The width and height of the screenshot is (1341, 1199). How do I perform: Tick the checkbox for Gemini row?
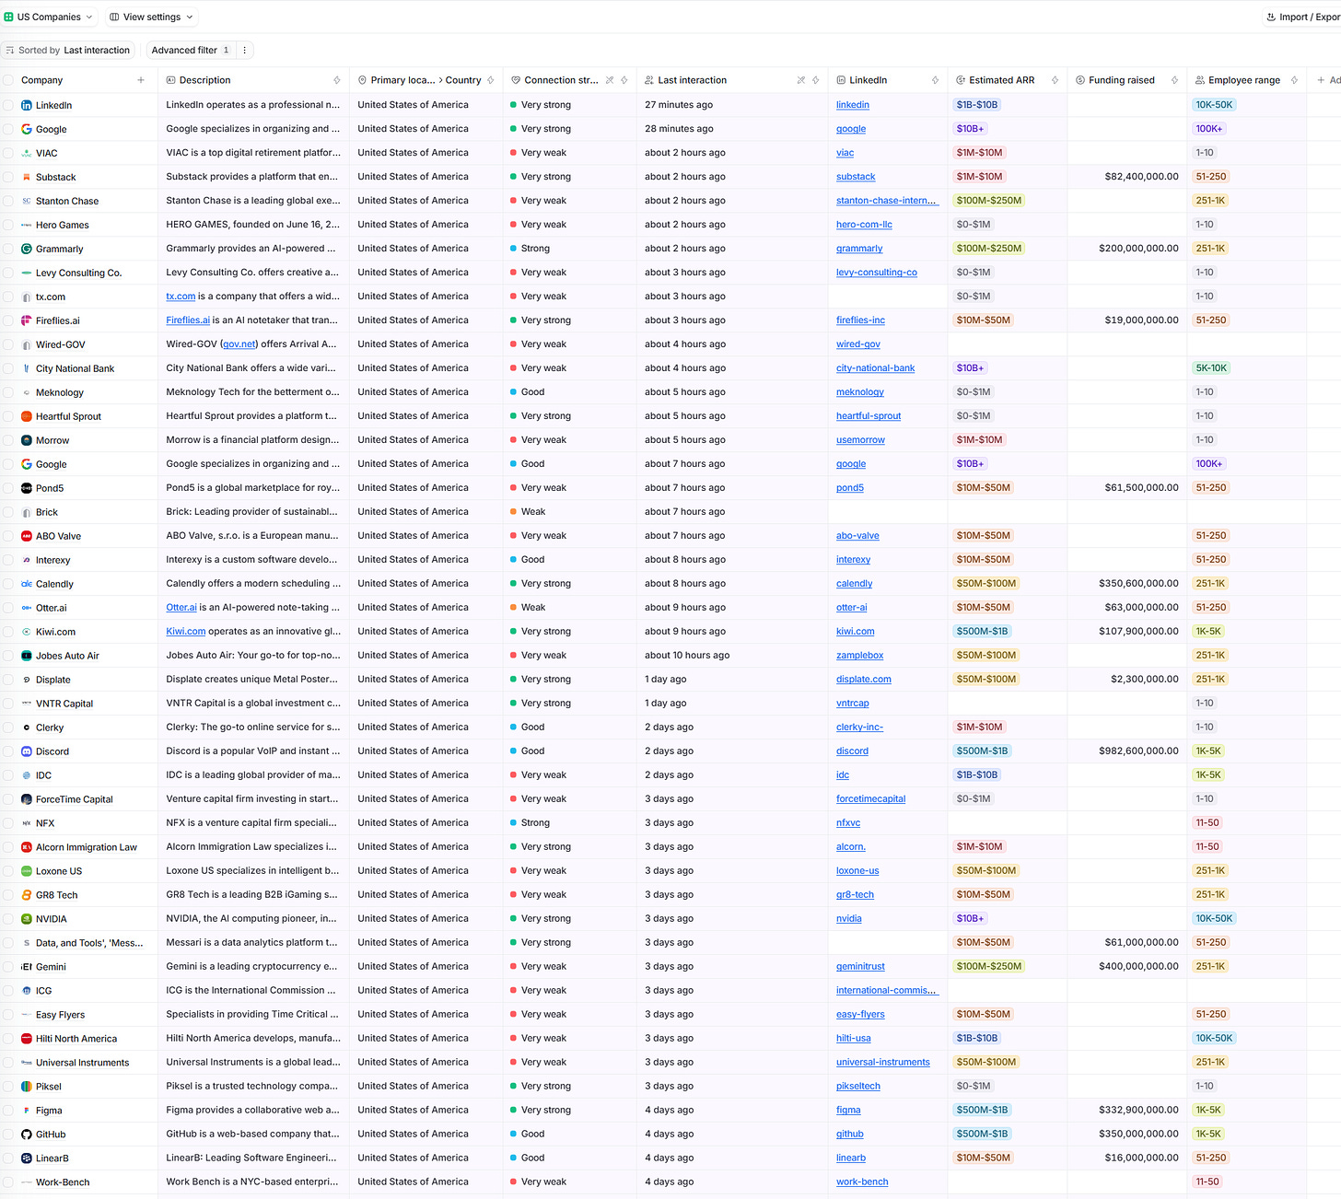(8, 967)
